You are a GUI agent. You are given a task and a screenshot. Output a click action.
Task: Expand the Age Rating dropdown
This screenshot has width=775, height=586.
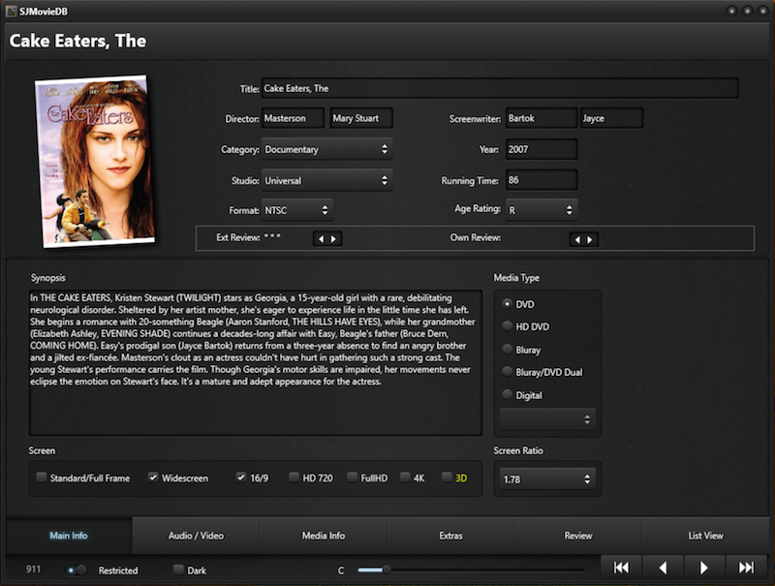[541, 209]
